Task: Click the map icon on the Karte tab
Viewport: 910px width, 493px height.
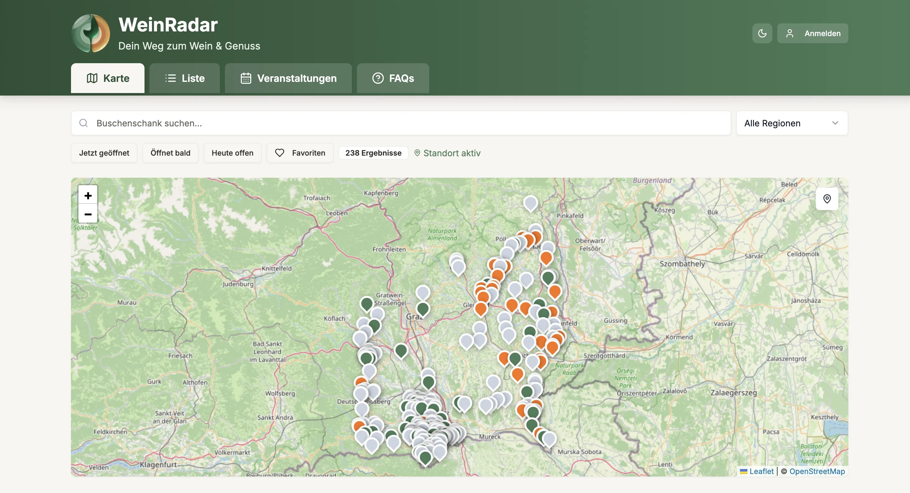Action: click(x=92, y=78)
